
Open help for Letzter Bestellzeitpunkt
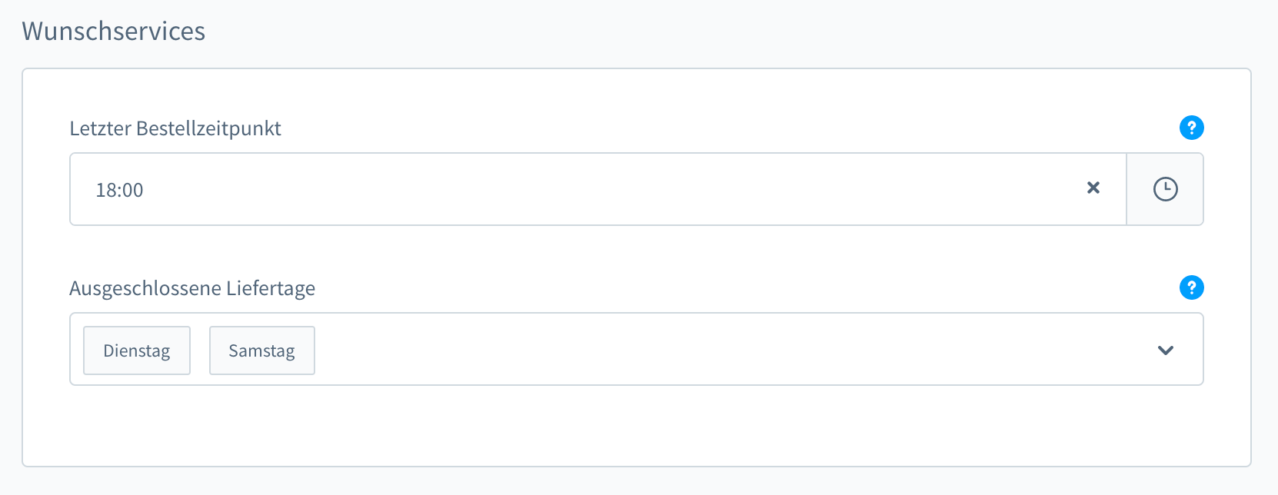click(x=1191, y=128)
